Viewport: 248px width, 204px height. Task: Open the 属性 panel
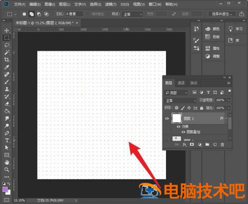(x=213, y=48)
